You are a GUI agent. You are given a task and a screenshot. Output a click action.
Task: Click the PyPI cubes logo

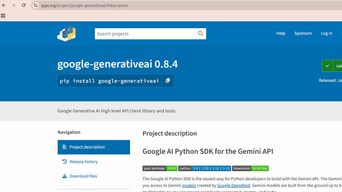point(66,34)
